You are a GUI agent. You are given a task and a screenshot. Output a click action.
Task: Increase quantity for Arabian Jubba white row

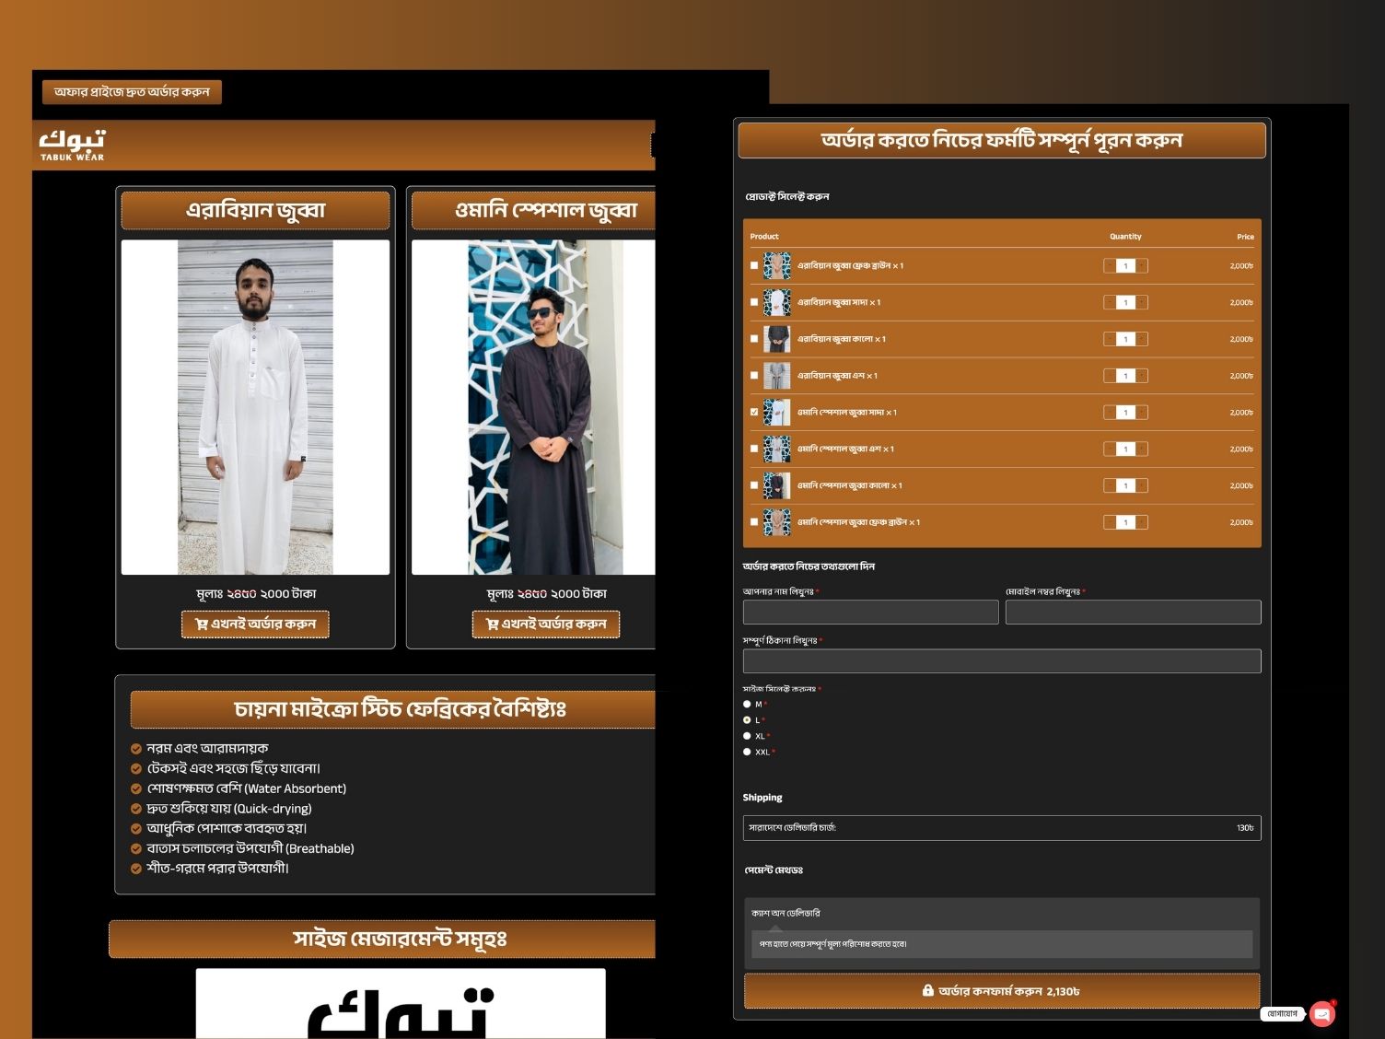coord(1142,302)
